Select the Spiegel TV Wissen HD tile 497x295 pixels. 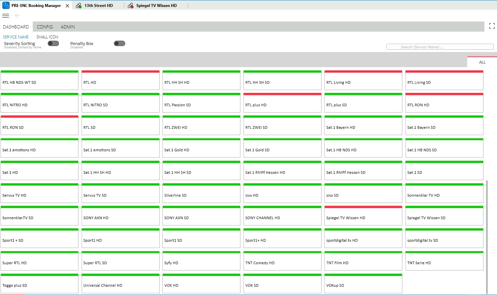click(363, 216)
